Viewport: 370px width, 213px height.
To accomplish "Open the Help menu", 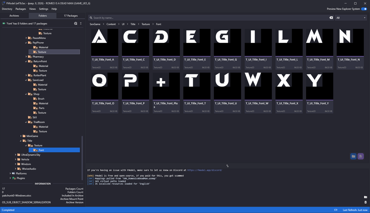I will pyautogui.click(x=54, y=9).
